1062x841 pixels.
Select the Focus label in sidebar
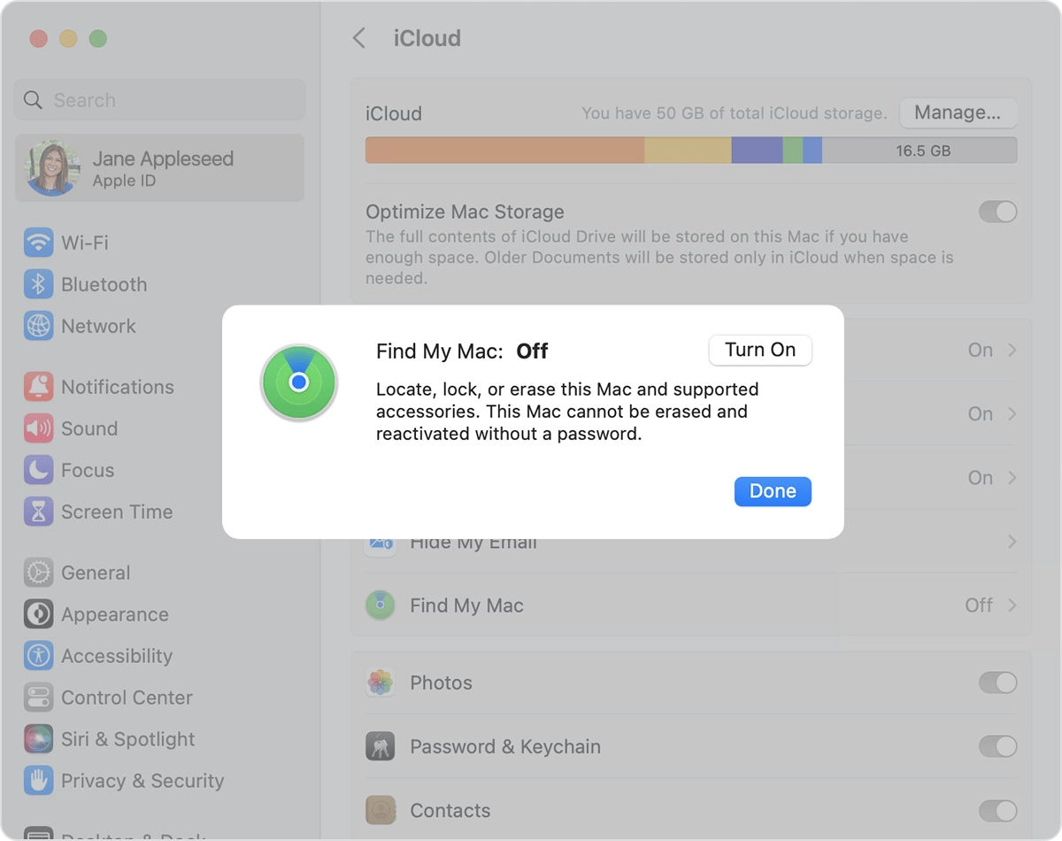point(88,470)
